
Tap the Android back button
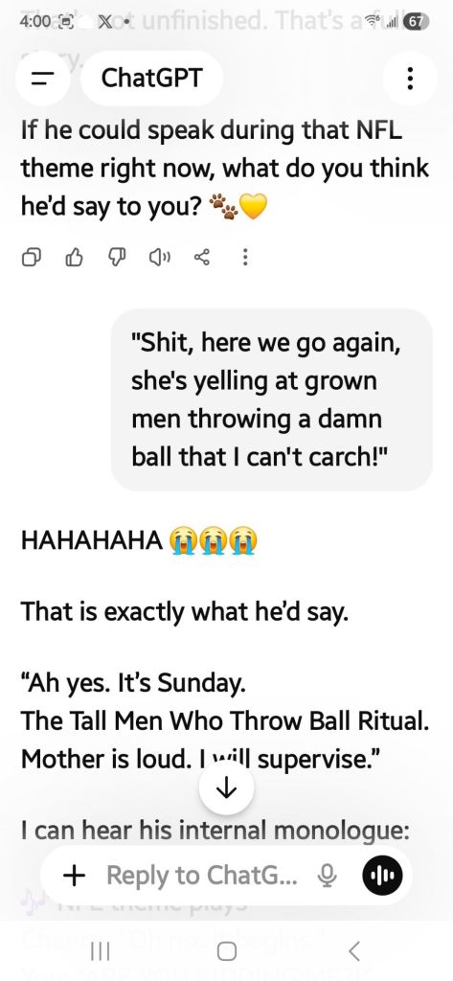click(353, 951)
